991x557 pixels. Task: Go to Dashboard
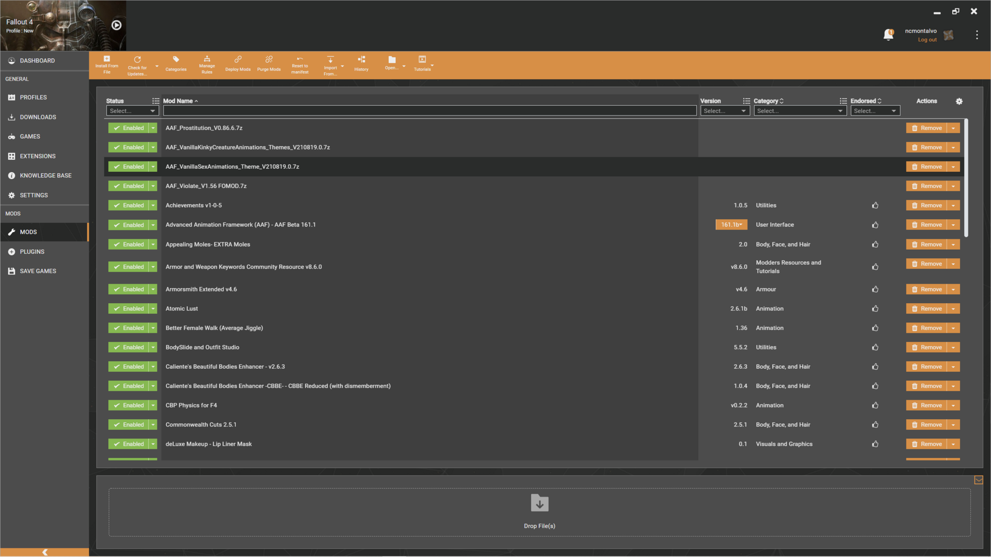click(x=44, y=61)
